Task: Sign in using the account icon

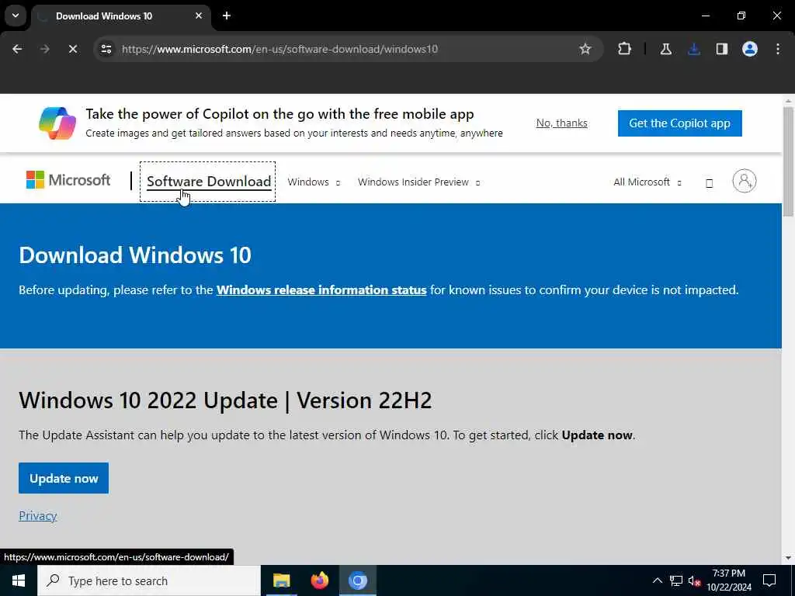Action: (745, 181)
